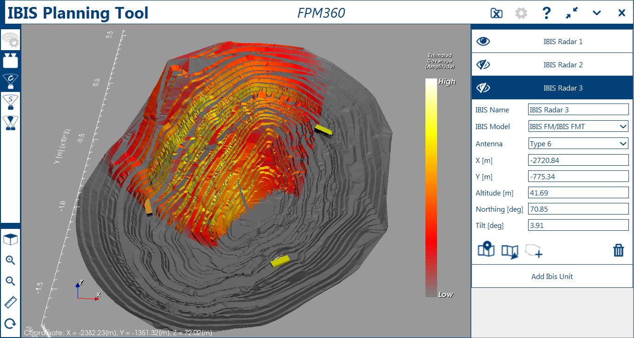
Task: Click the XYZ axis orientation gizmo
Action: click(88, 290)
